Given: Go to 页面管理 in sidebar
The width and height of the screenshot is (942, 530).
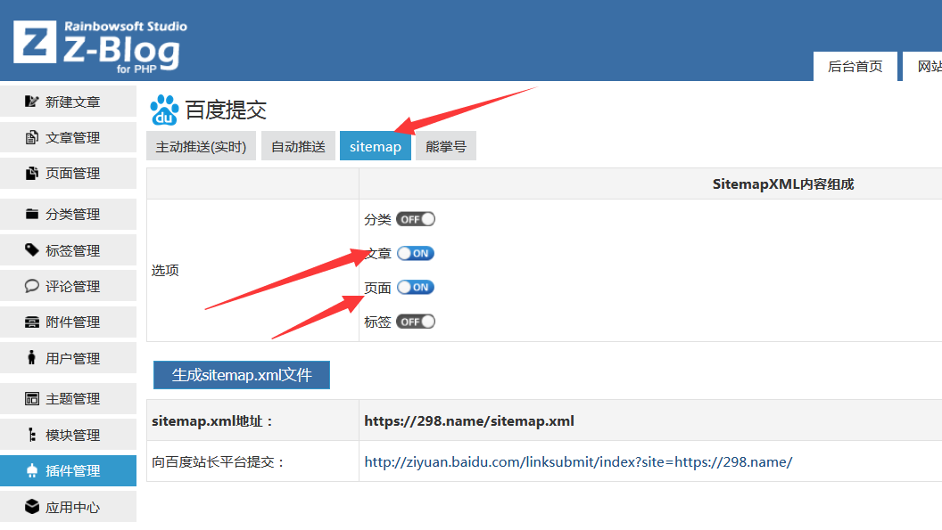Looking at the screenshot, I should point(68,173).
